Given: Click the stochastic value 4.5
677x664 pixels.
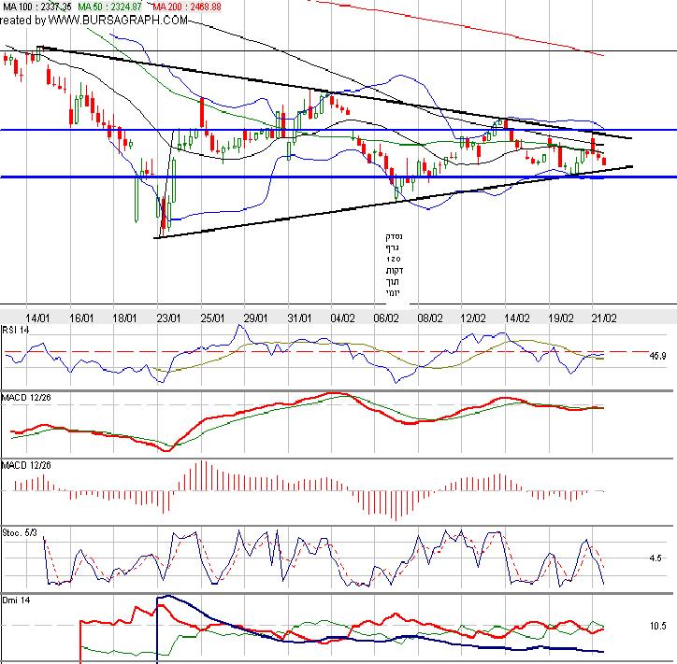Looking at the screenshot, I should click(655, 558).
